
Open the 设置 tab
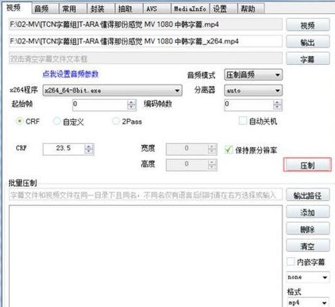(223, 9)
